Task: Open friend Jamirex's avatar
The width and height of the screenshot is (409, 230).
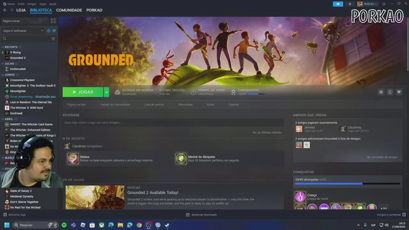Action: [x=299, y=129]
